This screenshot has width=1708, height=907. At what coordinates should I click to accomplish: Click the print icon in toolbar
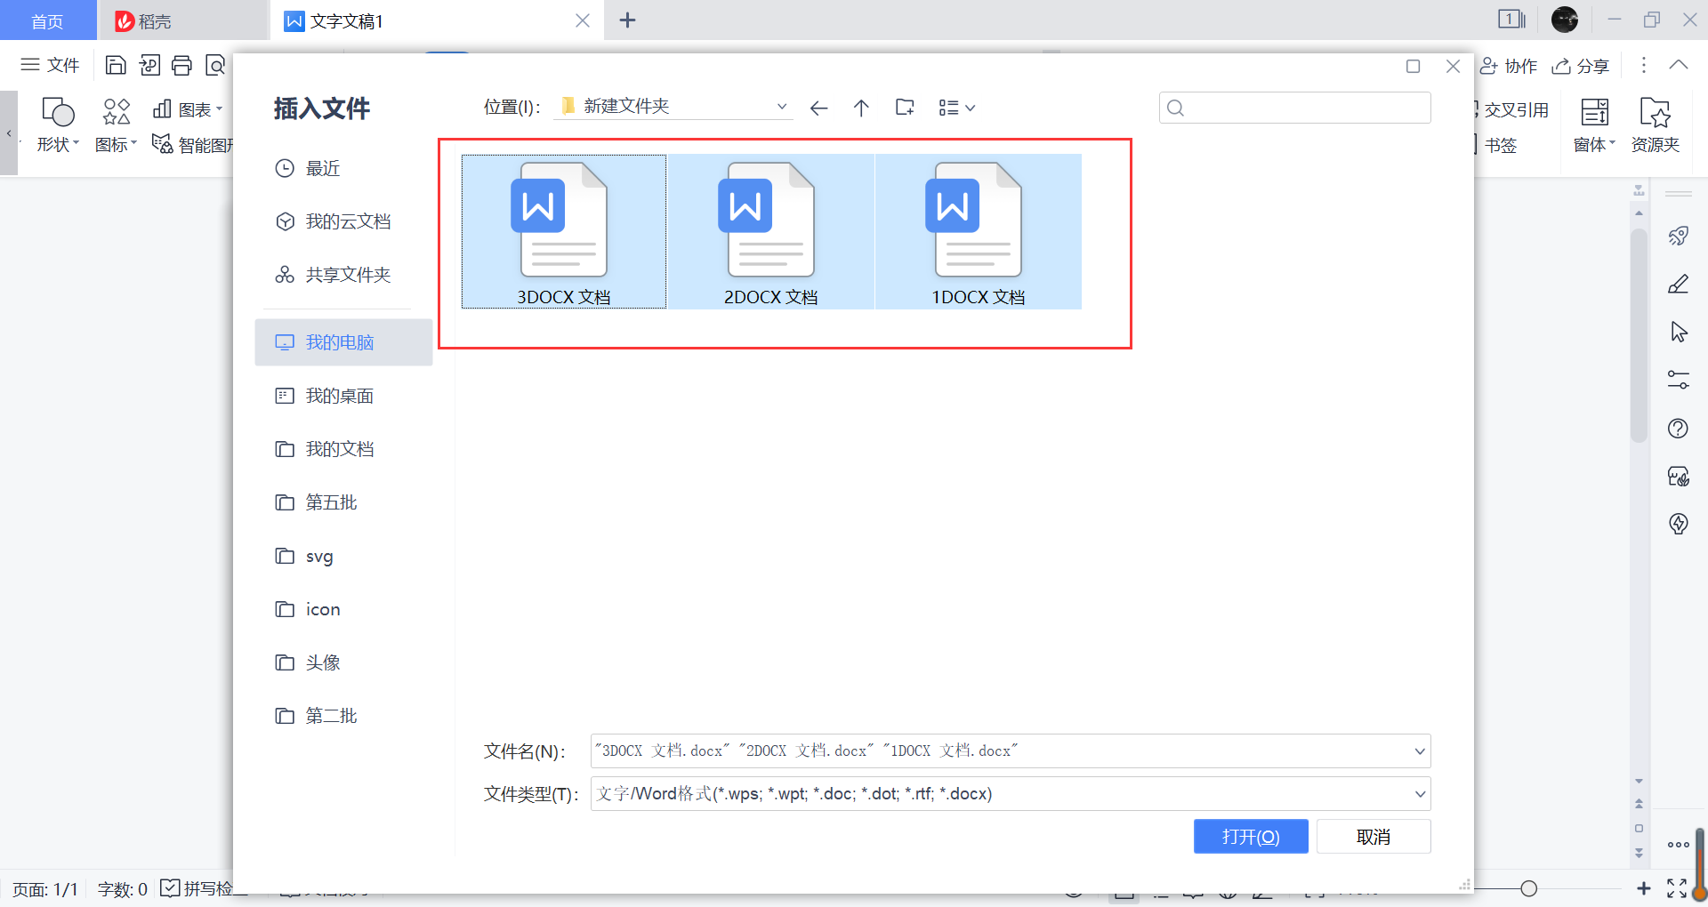pos(181,65)
